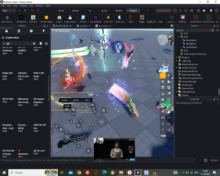Open the Rojo plugin

point(131,19)
